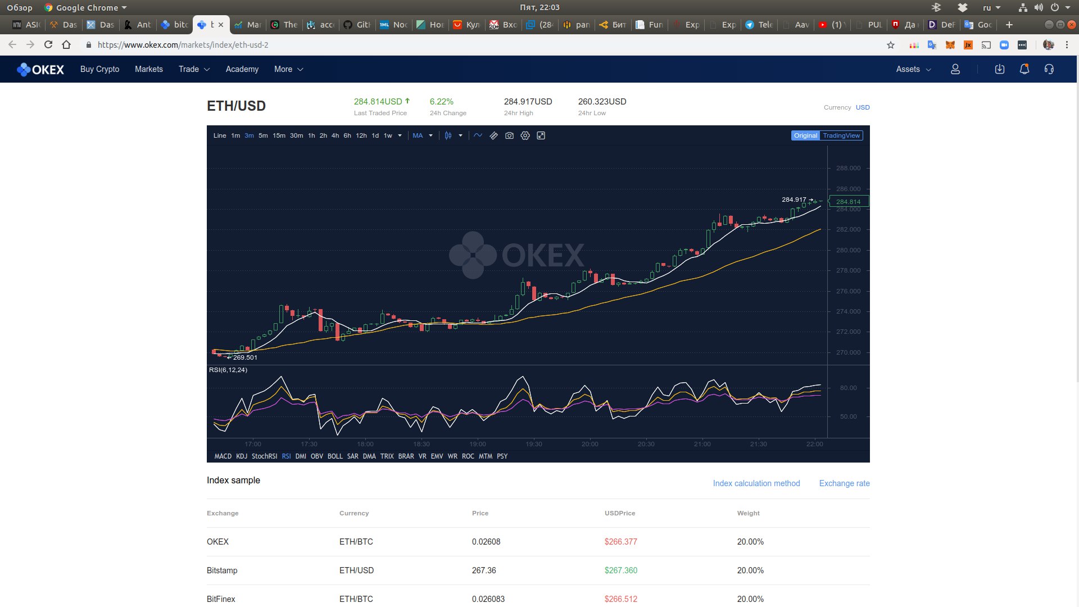Open chart settings gear
Viewport: 1079px width, 607px height.
pos(525,135)
